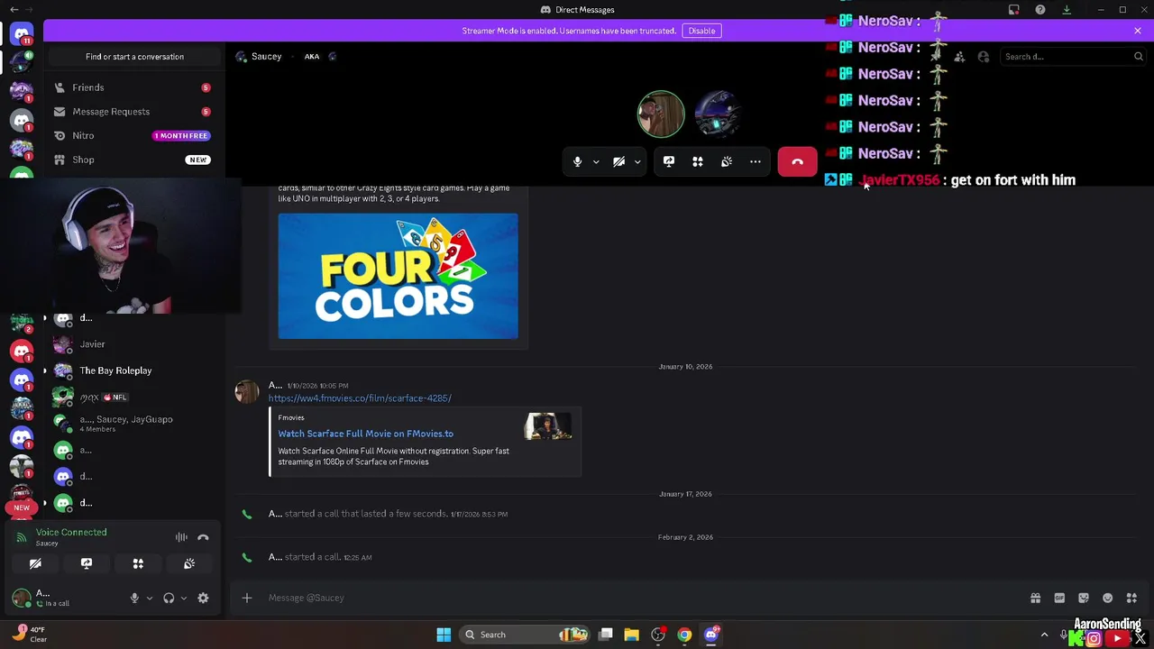Screen dimensions: 1154x649
Task: Open camera options arrow in call controls
Action: tap(637, 162)
